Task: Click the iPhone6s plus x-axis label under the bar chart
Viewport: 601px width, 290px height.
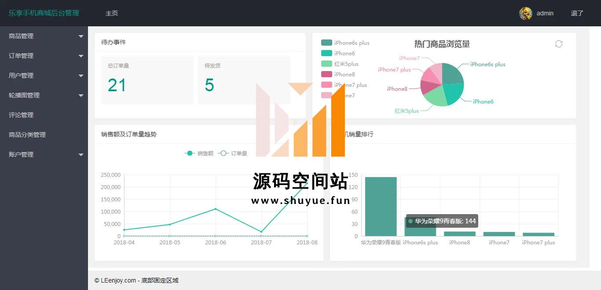Action: tap(420, 243)
